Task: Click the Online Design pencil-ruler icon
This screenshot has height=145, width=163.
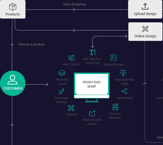Action: click(145, 29)
